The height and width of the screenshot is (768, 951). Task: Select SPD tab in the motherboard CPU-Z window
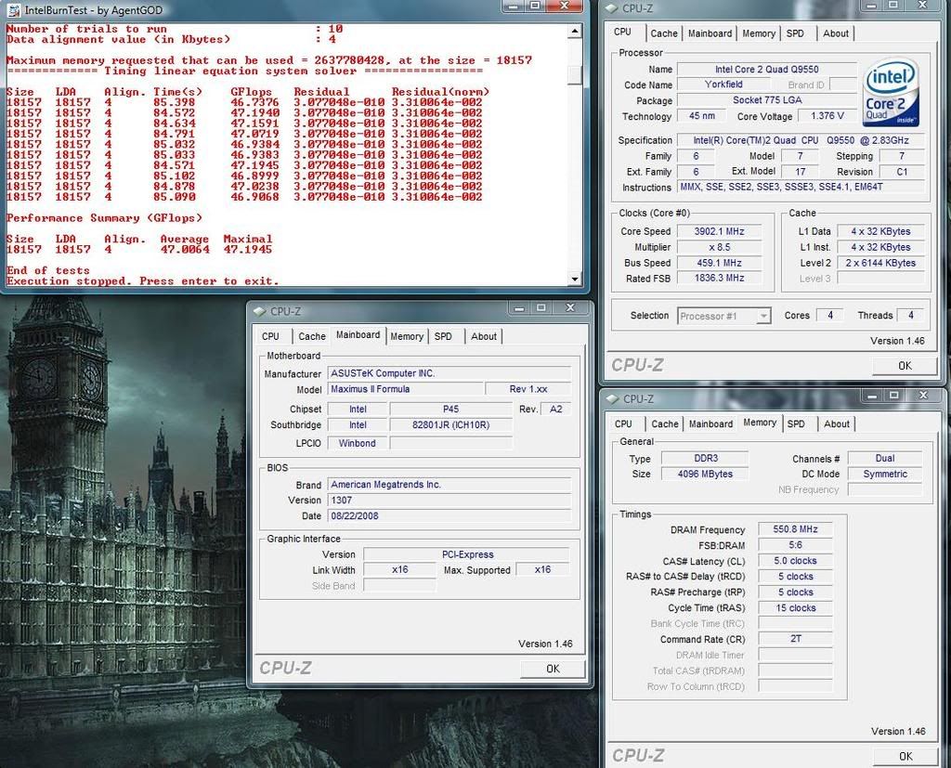pos(443,336)
